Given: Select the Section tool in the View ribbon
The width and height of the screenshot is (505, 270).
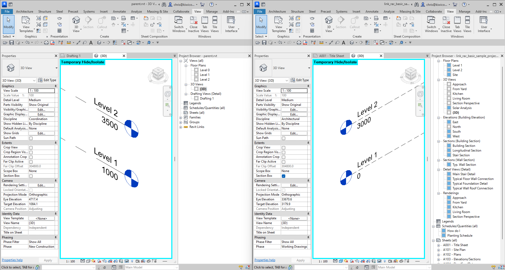Looking at the screenshot, I should (x=88, y=23).
